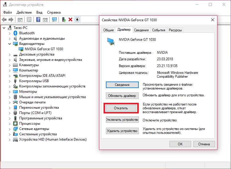Click the Forward arrow in the toolbar
The width and height of the screenshot is (231, 169).
click(11, 19)
